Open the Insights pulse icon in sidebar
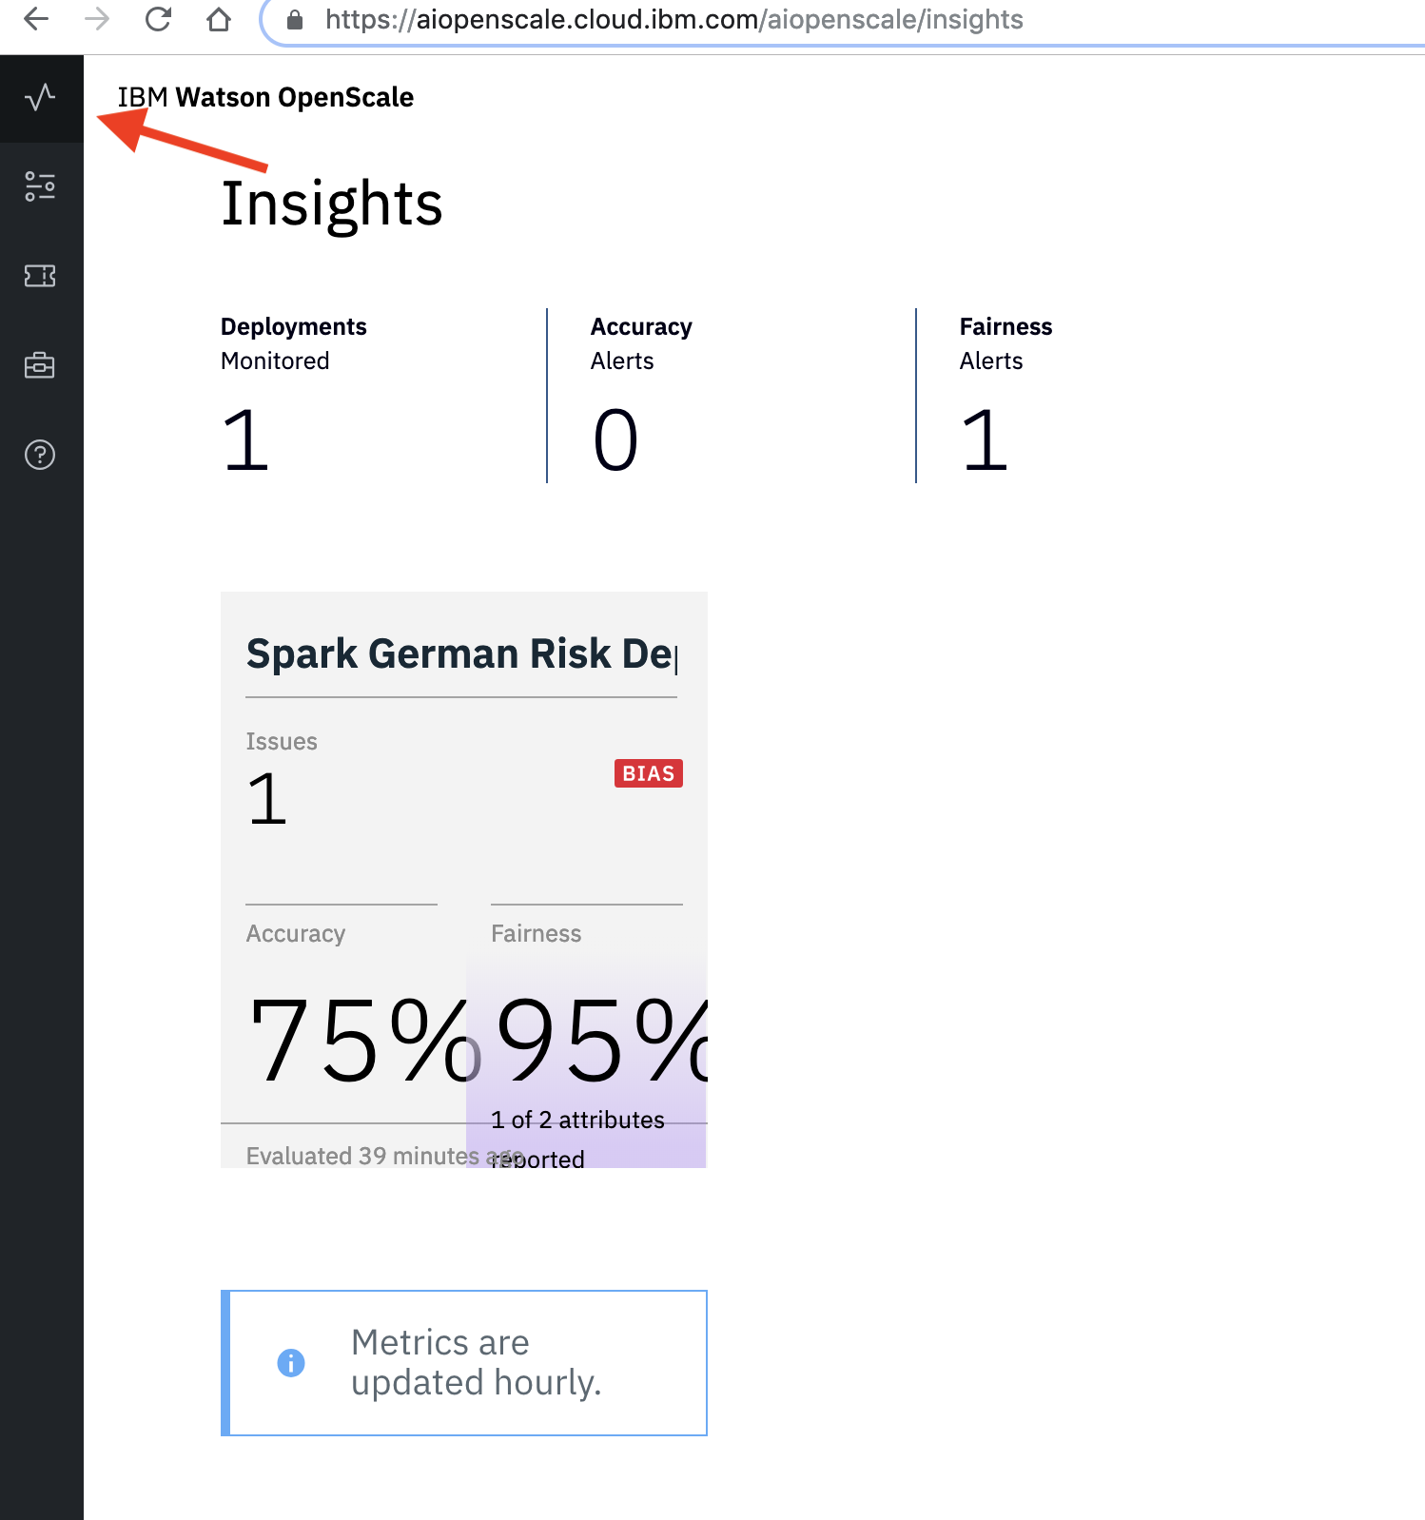The width and height of the screenshot is (1425, 1520). (41, 98)
